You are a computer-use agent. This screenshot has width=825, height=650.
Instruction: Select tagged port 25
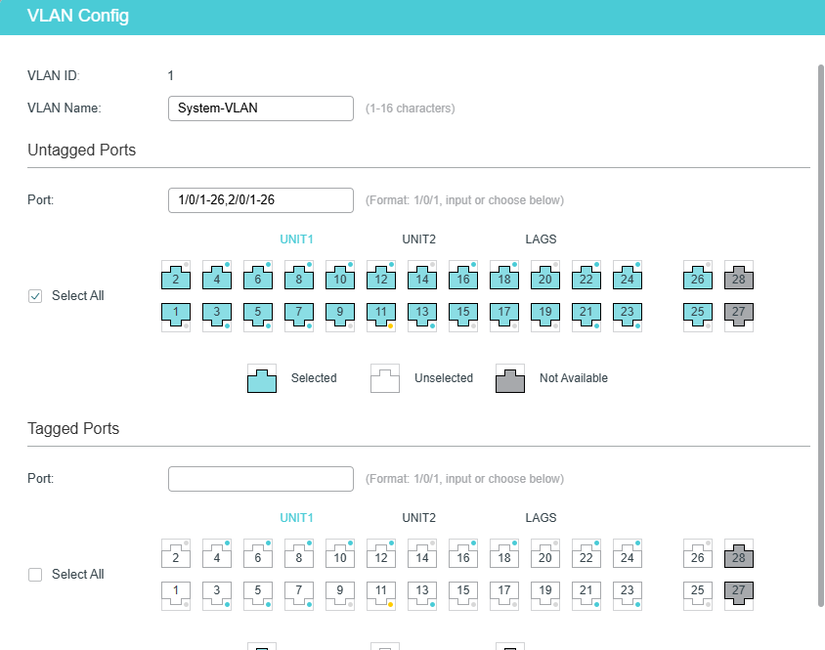(698, 595)
